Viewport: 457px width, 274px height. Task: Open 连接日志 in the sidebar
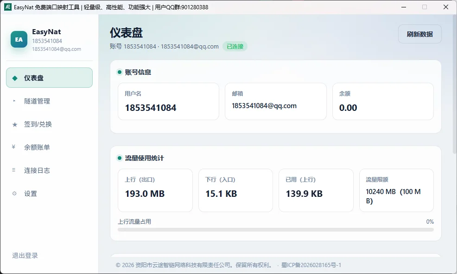[49, 170]
